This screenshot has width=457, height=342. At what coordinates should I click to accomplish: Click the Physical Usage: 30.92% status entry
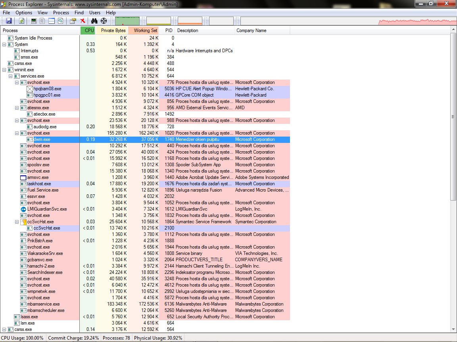coord(158,338)
